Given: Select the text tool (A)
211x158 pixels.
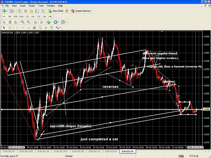Looking at the screenshot, I should [x=46, y=28].
